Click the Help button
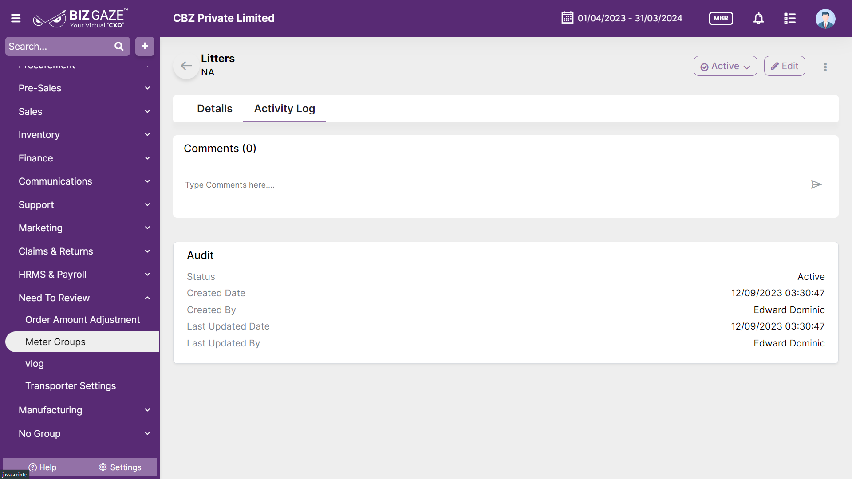Viewport: 852px width, 479px height. (x=43, y=467)
